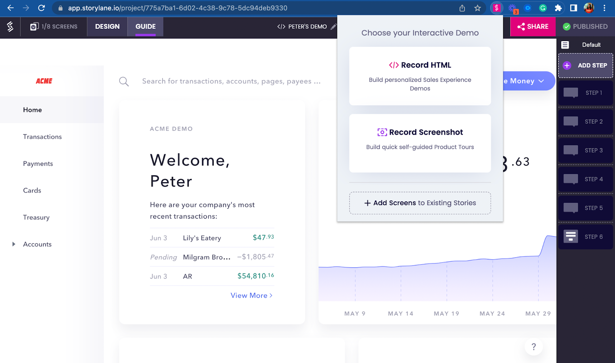The height and width of the screenshot is (363, 615).
Task: Open the 1/8 Screens selector
Action: [54, 27]
